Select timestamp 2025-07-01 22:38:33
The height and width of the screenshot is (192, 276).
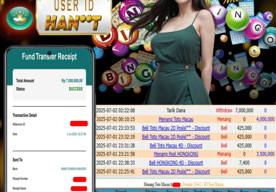(x=116, y=163)
